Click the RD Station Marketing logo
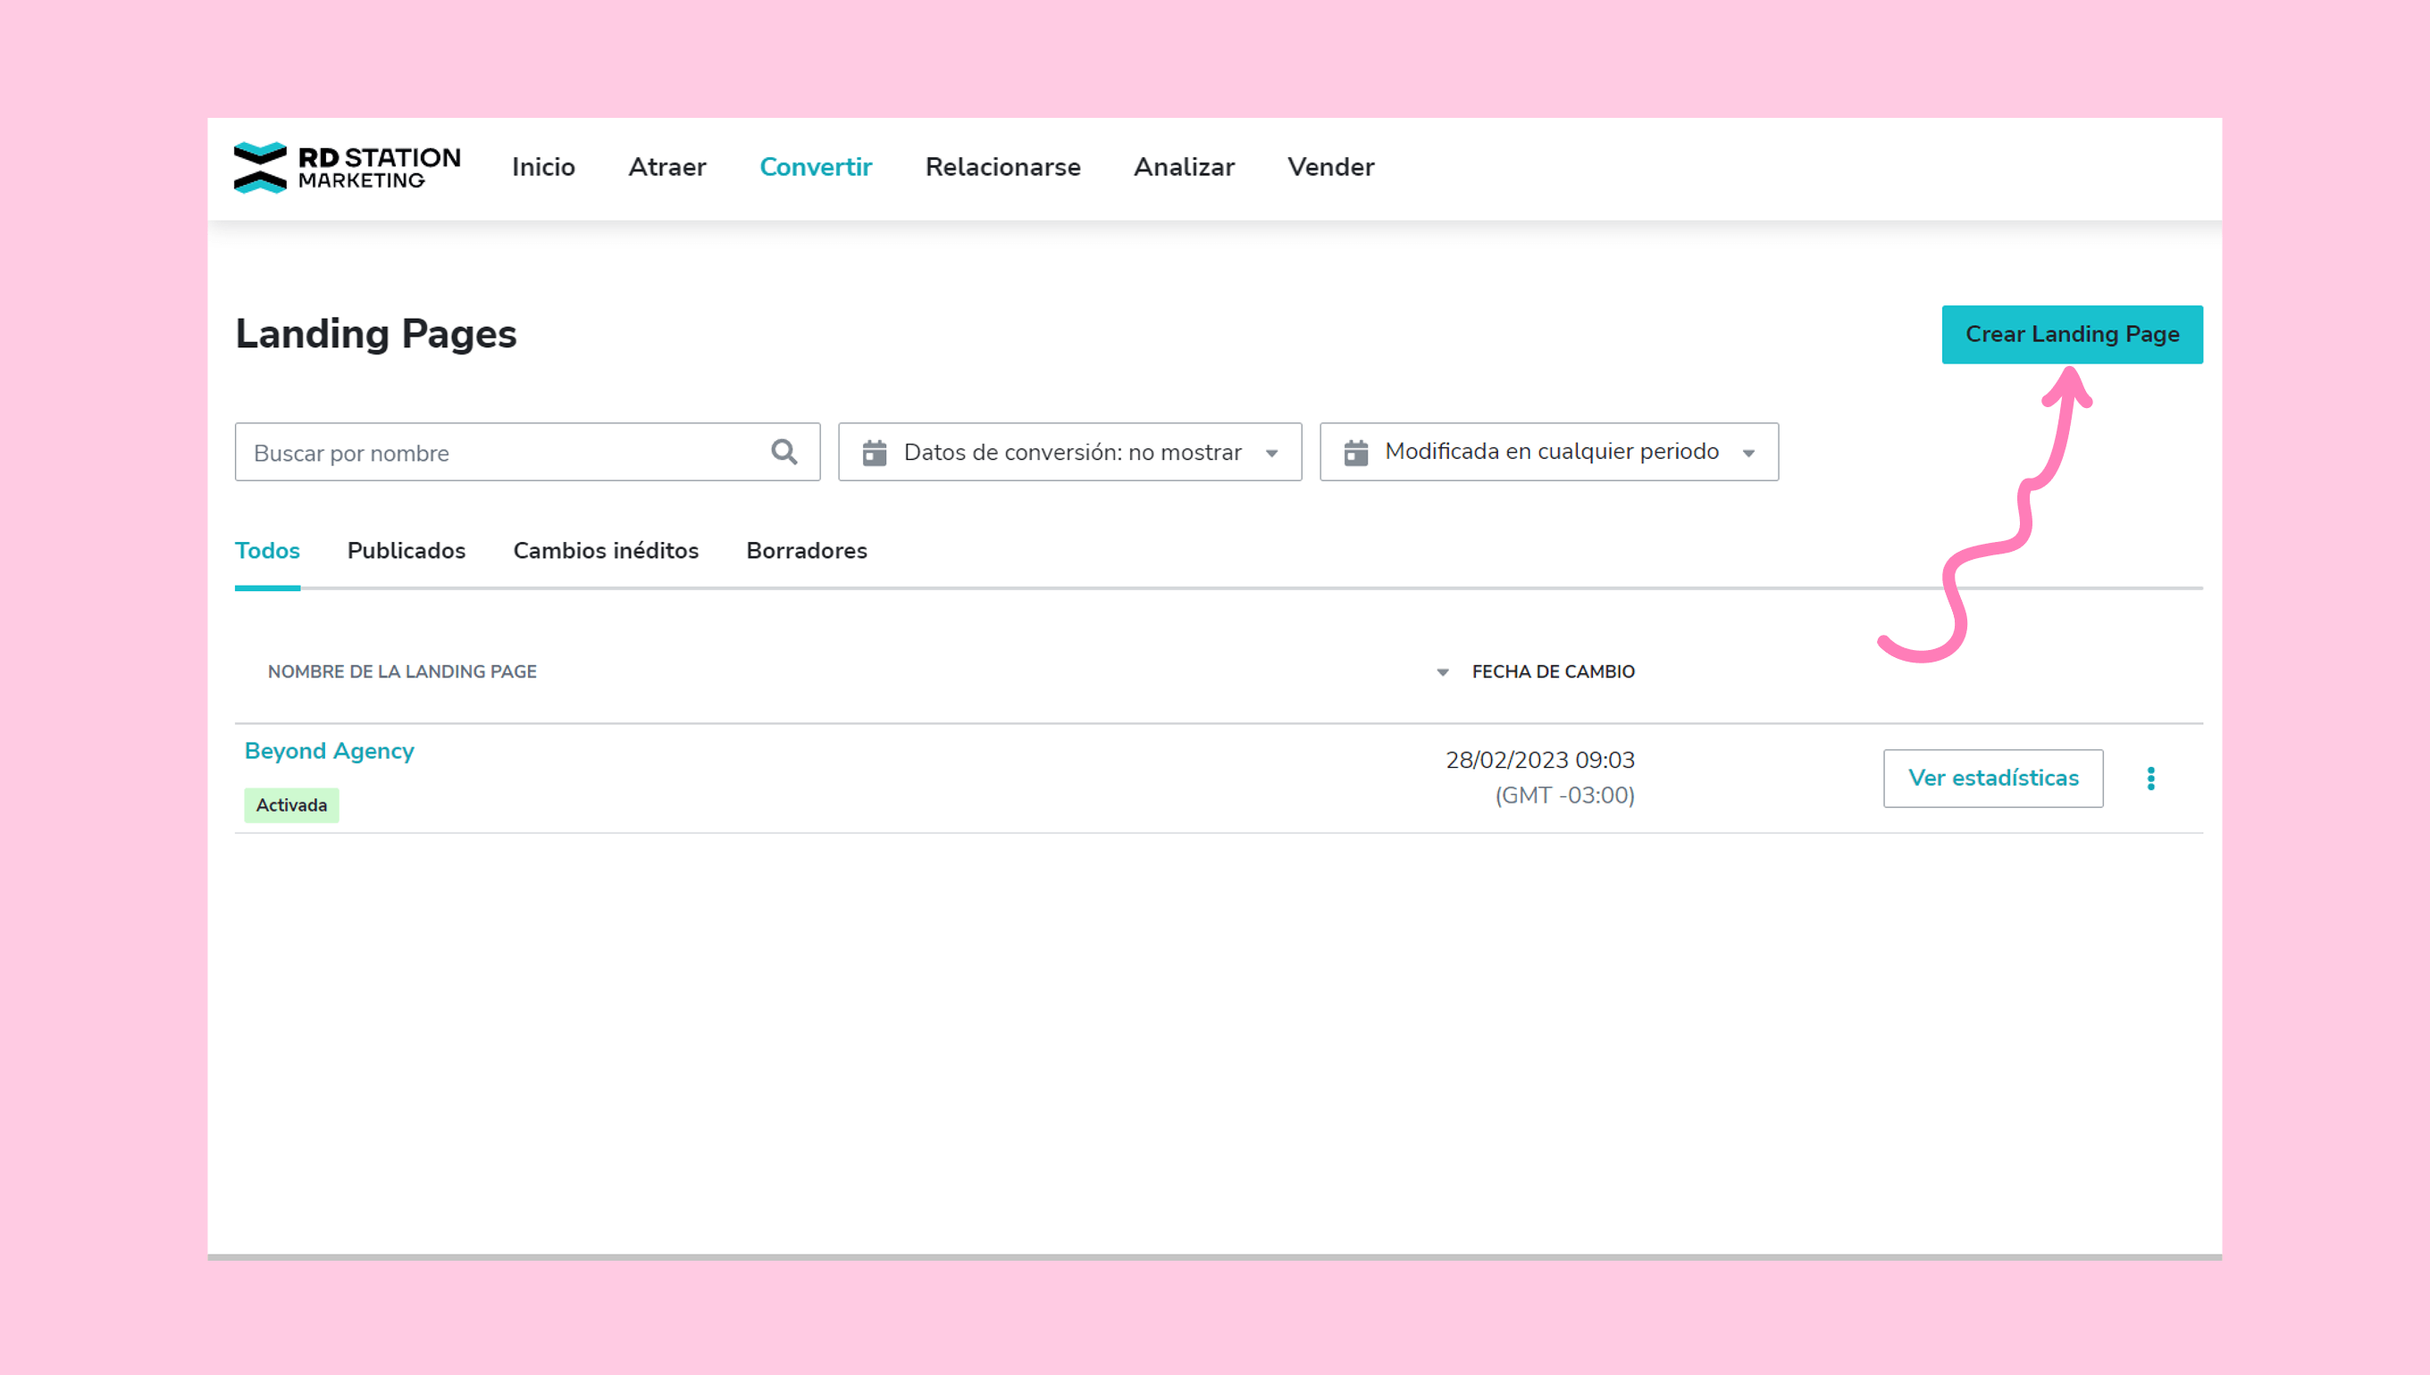This screenshot has width=2430, height=1375. [347, 167]
